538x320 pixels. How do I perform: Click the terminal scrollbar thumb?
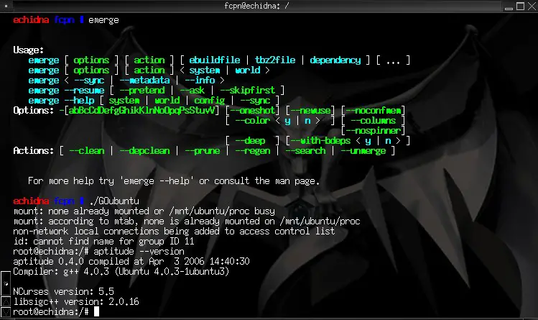tap(6, 283)
